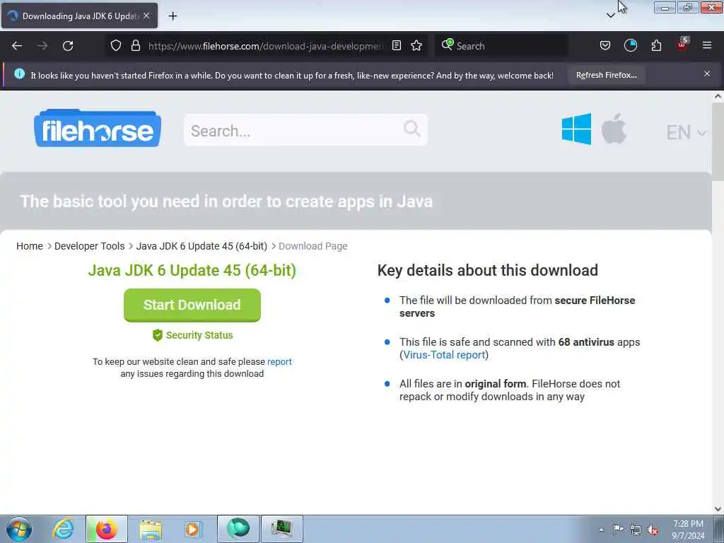724x543 pixels.
Task: Go to Developer Tools breadcrumb
Action: pyautogui.click(x=90, y=246)
